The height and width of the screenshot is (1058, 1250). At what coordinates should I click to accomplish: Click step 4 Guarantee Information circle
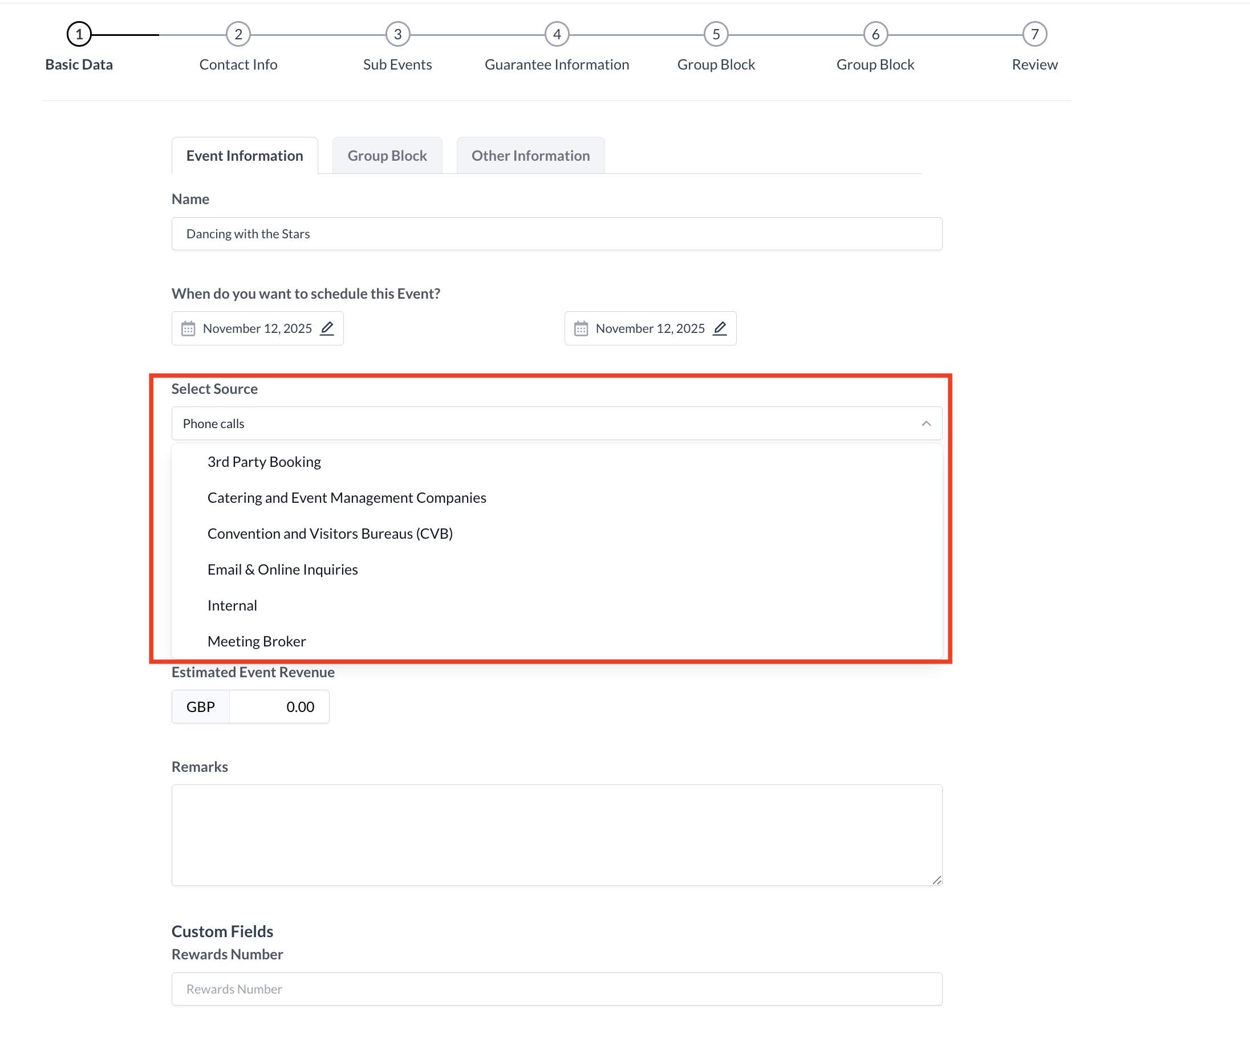point(557,34)
